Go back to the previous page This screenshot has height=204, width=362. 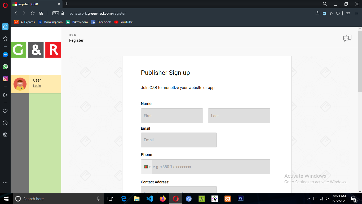click(16, 13)
